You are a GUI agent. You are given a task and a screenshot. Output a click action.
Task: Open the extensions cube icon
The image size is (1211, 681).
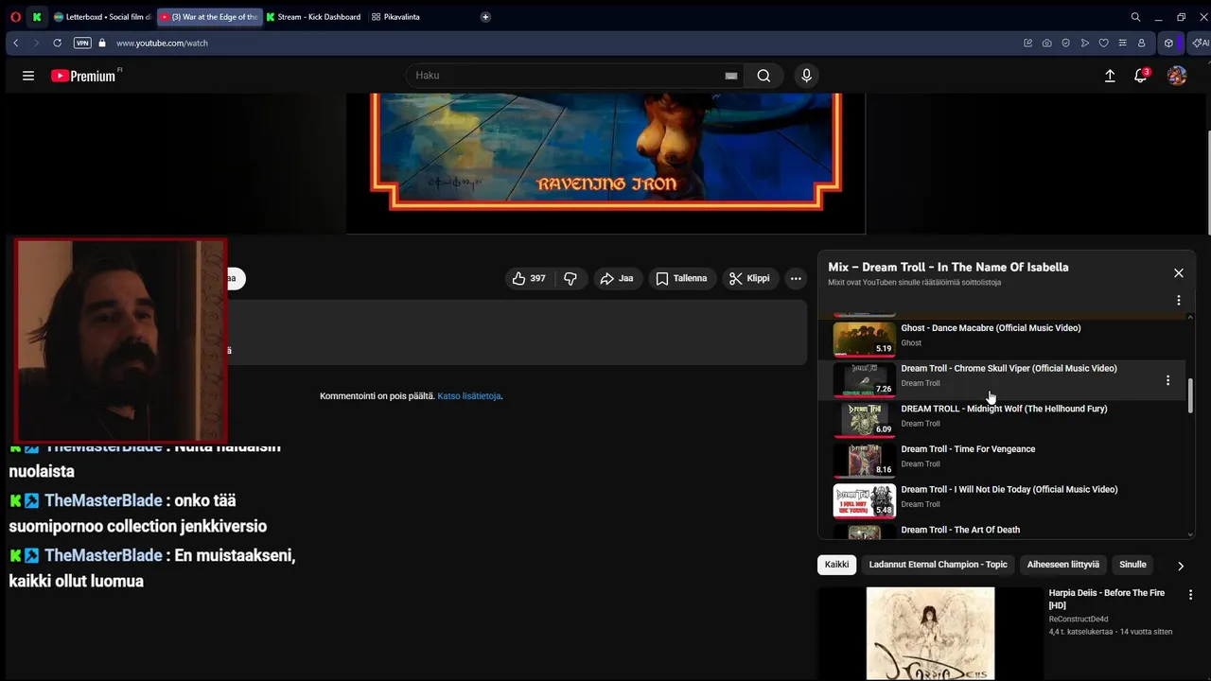pyautogui.click(x=1169, y=43)
